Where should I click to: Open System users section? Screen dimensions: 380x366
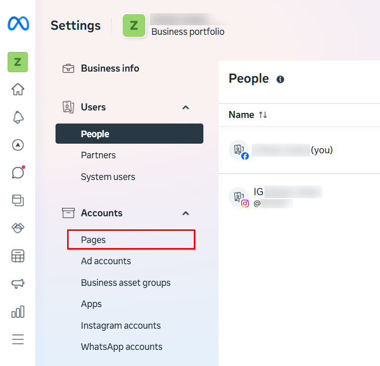click(x=108, y=177)
